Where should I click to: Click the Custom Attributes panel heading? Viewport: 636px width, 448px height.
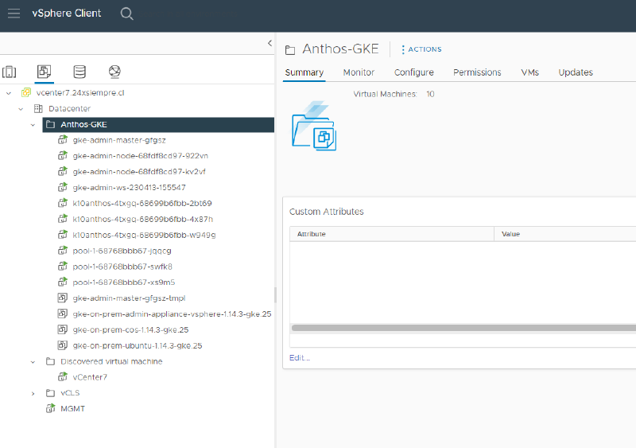tap(327, 211)
